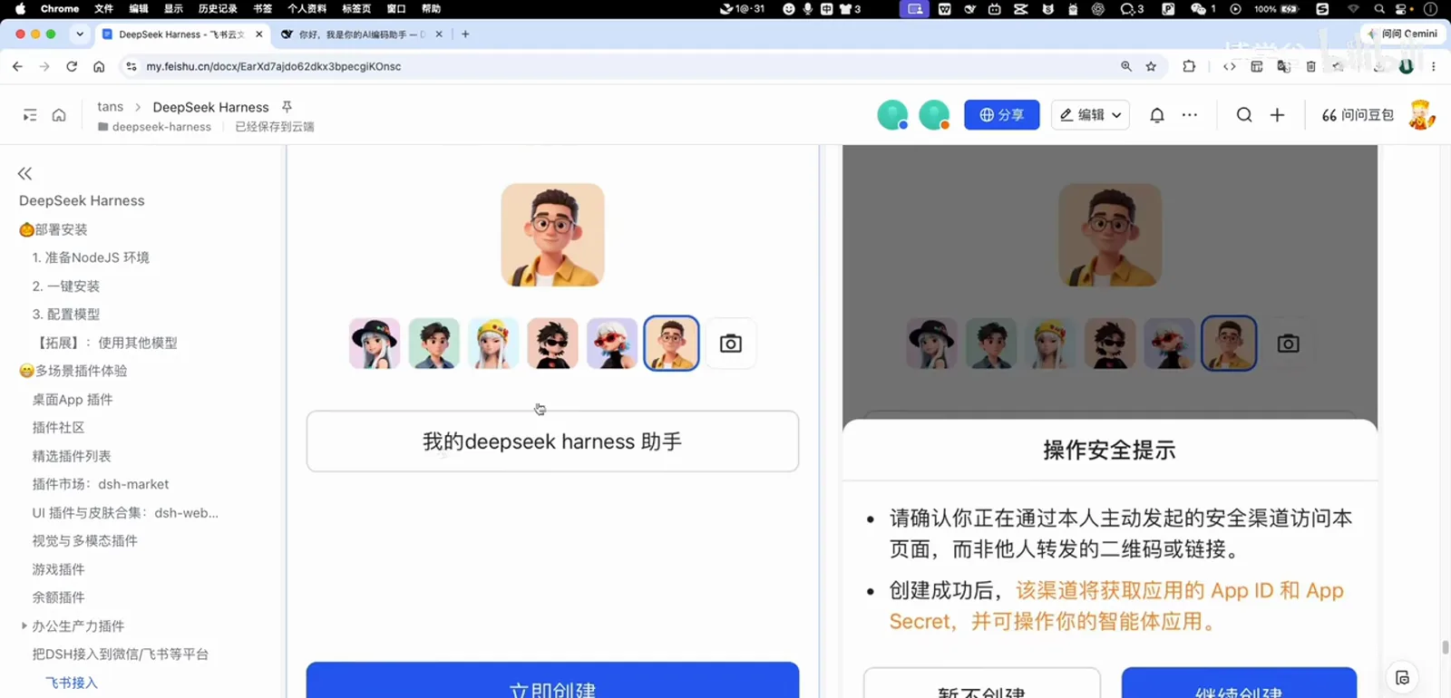The height and width of the screenshot is (698, 1451).
Task: Jump to 飞书接入 outline item
Action: [x=72, y=683]
